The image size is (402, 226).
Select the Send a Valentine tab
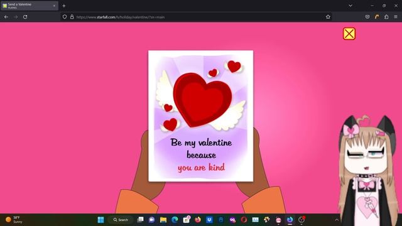coord(30,6)
